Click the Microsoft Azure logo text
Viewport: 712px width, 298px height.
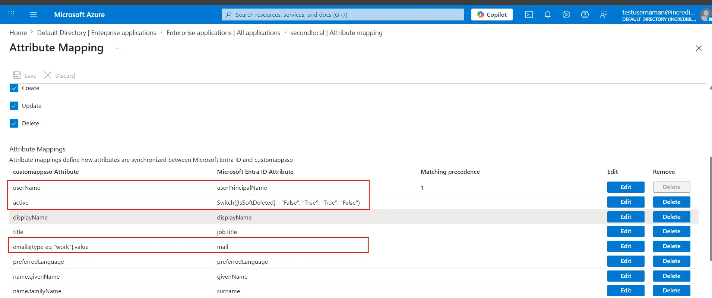[x=79, y=15]
